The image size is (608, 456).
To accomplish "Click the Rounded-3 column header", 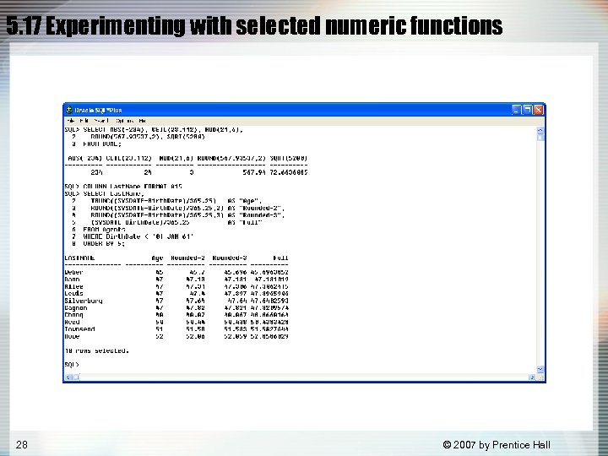I will coord(230,258).
